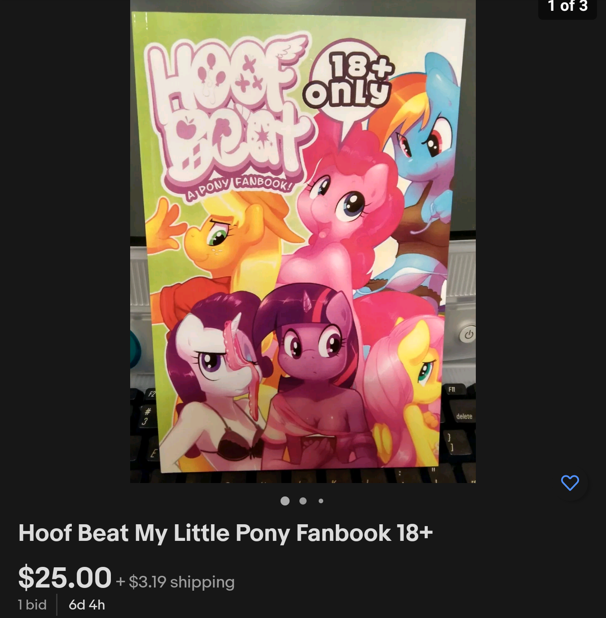Click the $25.00 price
This screenshot has height=618, width=606.
[65, 577]
